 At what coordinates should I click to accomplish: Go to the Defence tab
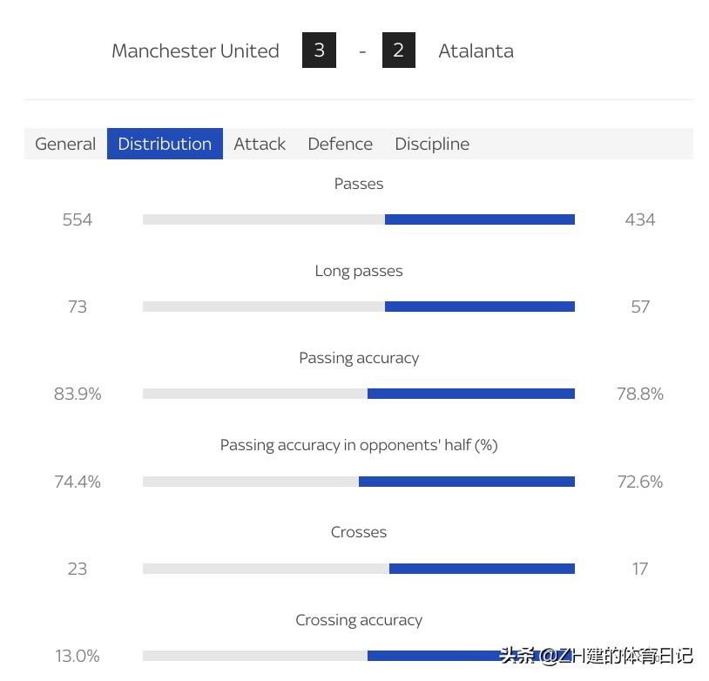pos(340,144)
